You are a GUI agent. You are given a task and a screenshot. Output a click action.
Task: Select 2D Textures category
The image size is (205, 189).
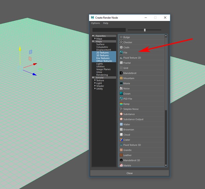[102, 52]
